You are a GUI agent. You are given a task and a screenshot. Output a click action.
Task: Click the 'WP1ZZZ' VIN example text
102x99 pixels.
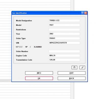click(x=19, y=47)
